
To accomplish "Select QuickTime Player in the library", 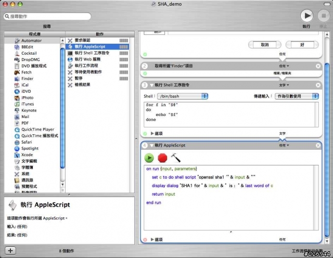I will click(x=32, y=130).
